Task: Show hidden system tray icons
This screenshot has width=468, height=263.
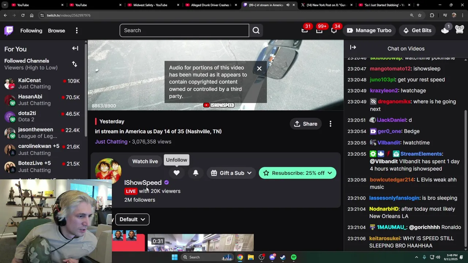Action: (x=416, y=257)
